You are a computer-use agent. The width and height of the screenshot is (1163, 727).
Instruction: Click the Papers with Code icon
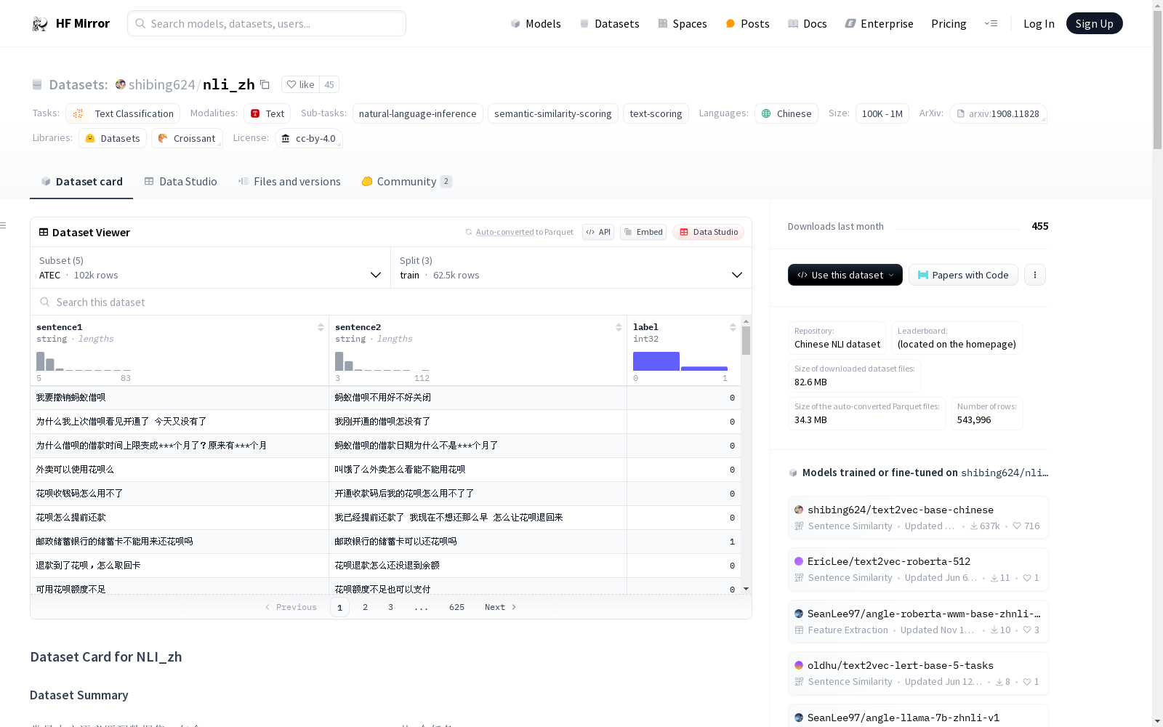[923, 275]
